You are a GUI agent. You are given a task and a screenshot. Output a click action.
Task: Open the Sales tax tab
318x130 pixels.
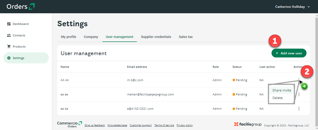[x=186, y=37]
